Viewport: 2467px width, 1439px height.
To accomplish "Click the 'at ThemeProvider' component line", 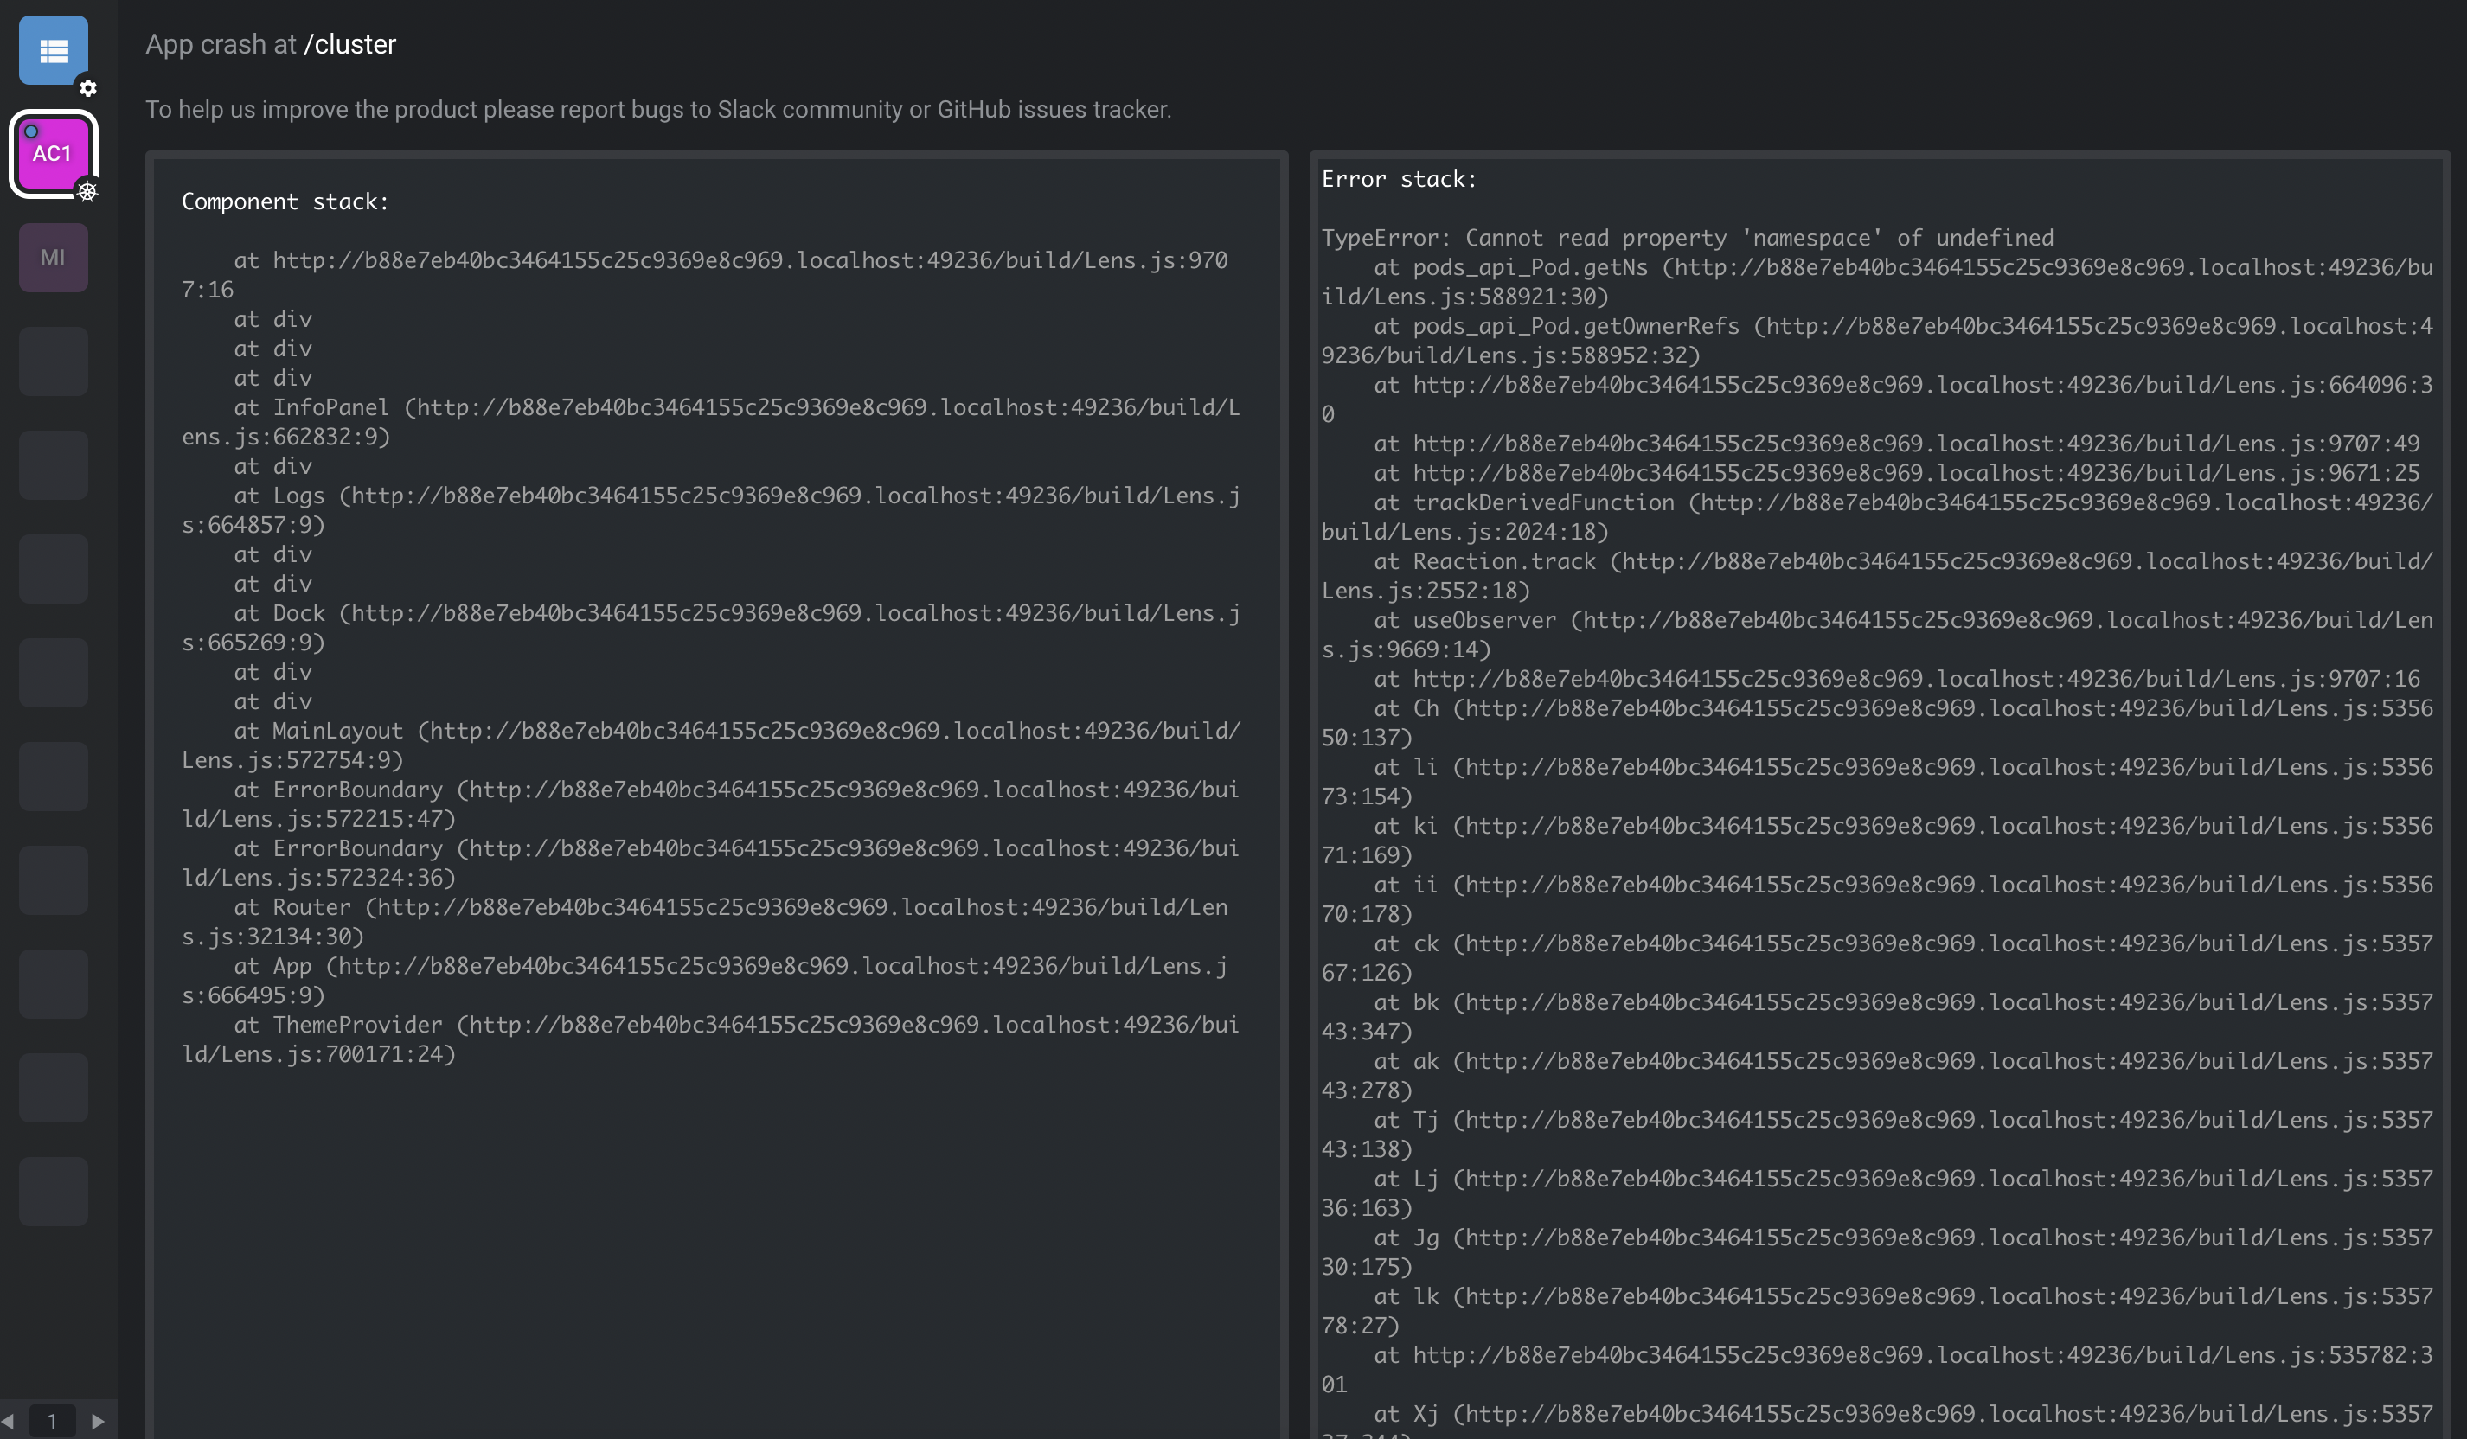I will tap(711, 1039).
